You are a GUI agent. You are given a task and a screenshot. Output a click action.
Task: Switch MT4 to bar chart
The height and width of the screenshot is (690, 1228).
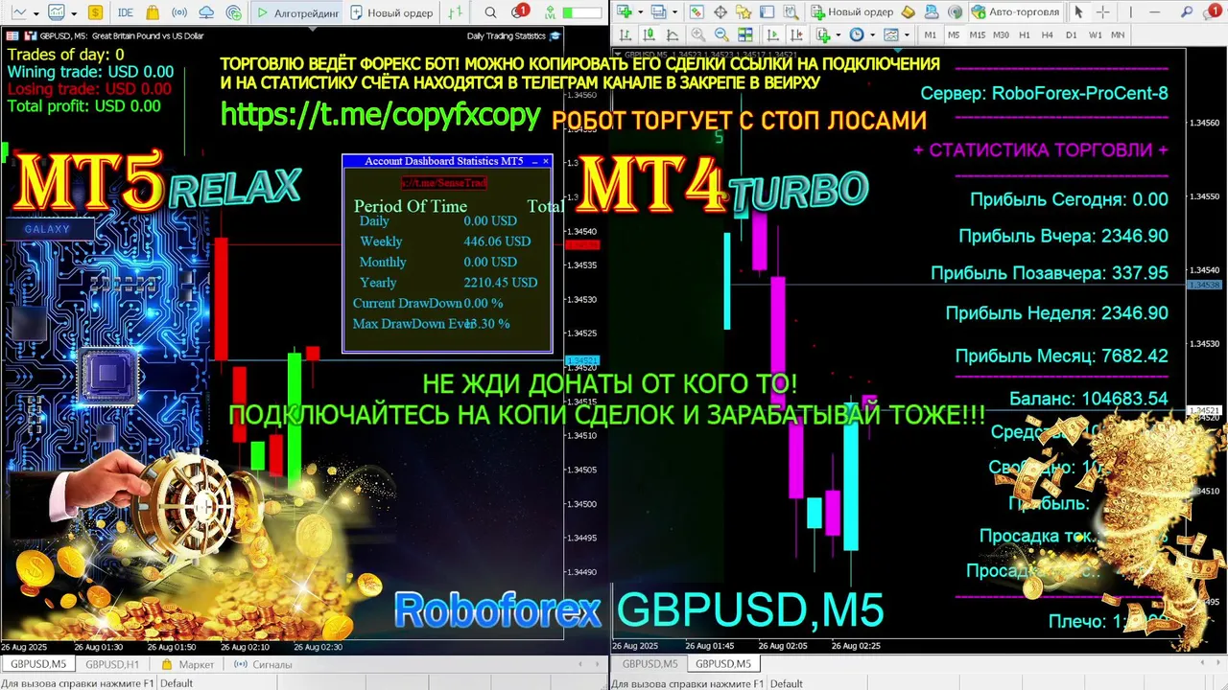[625, 34]
